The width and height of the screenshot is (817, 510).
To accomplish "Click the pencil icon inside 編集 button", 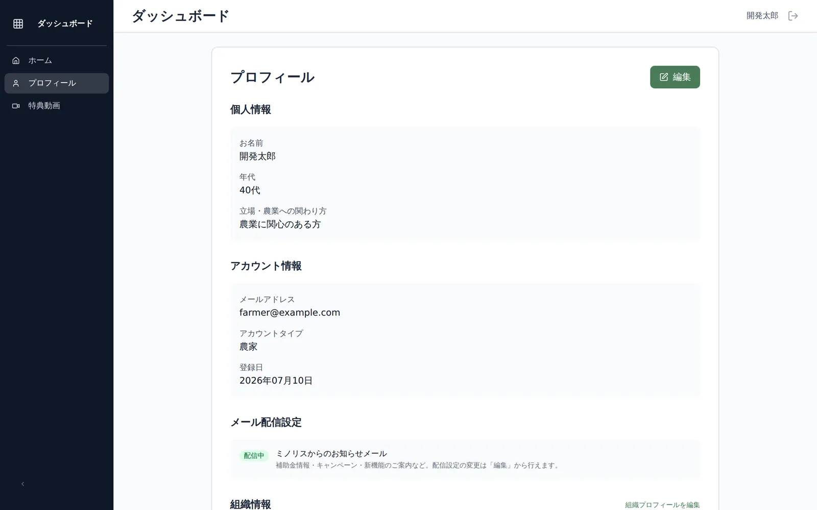I will point(664,77).
